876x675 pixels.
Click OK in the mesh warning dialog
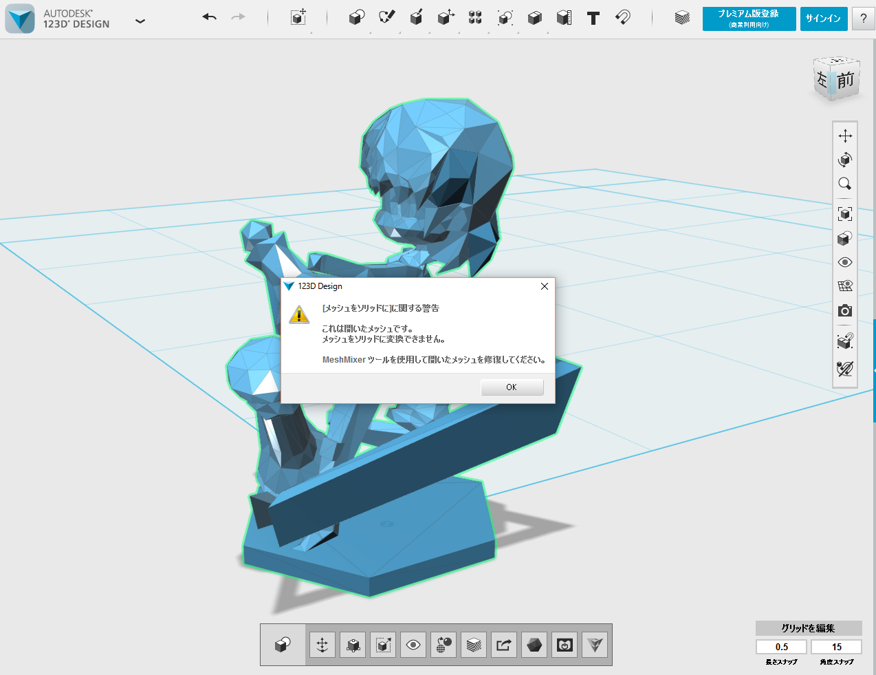pos(512,387)
